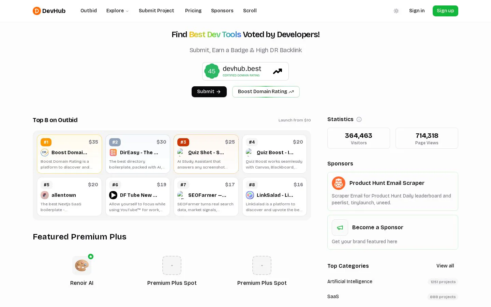The height and width of the screenshot is (307, 491).
Task: Click the $16 price on LinkSalad card
Action: coord(298,185)
